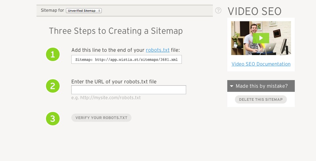Click the Three Steps to Creating a Sitemap title

(116, 31)
